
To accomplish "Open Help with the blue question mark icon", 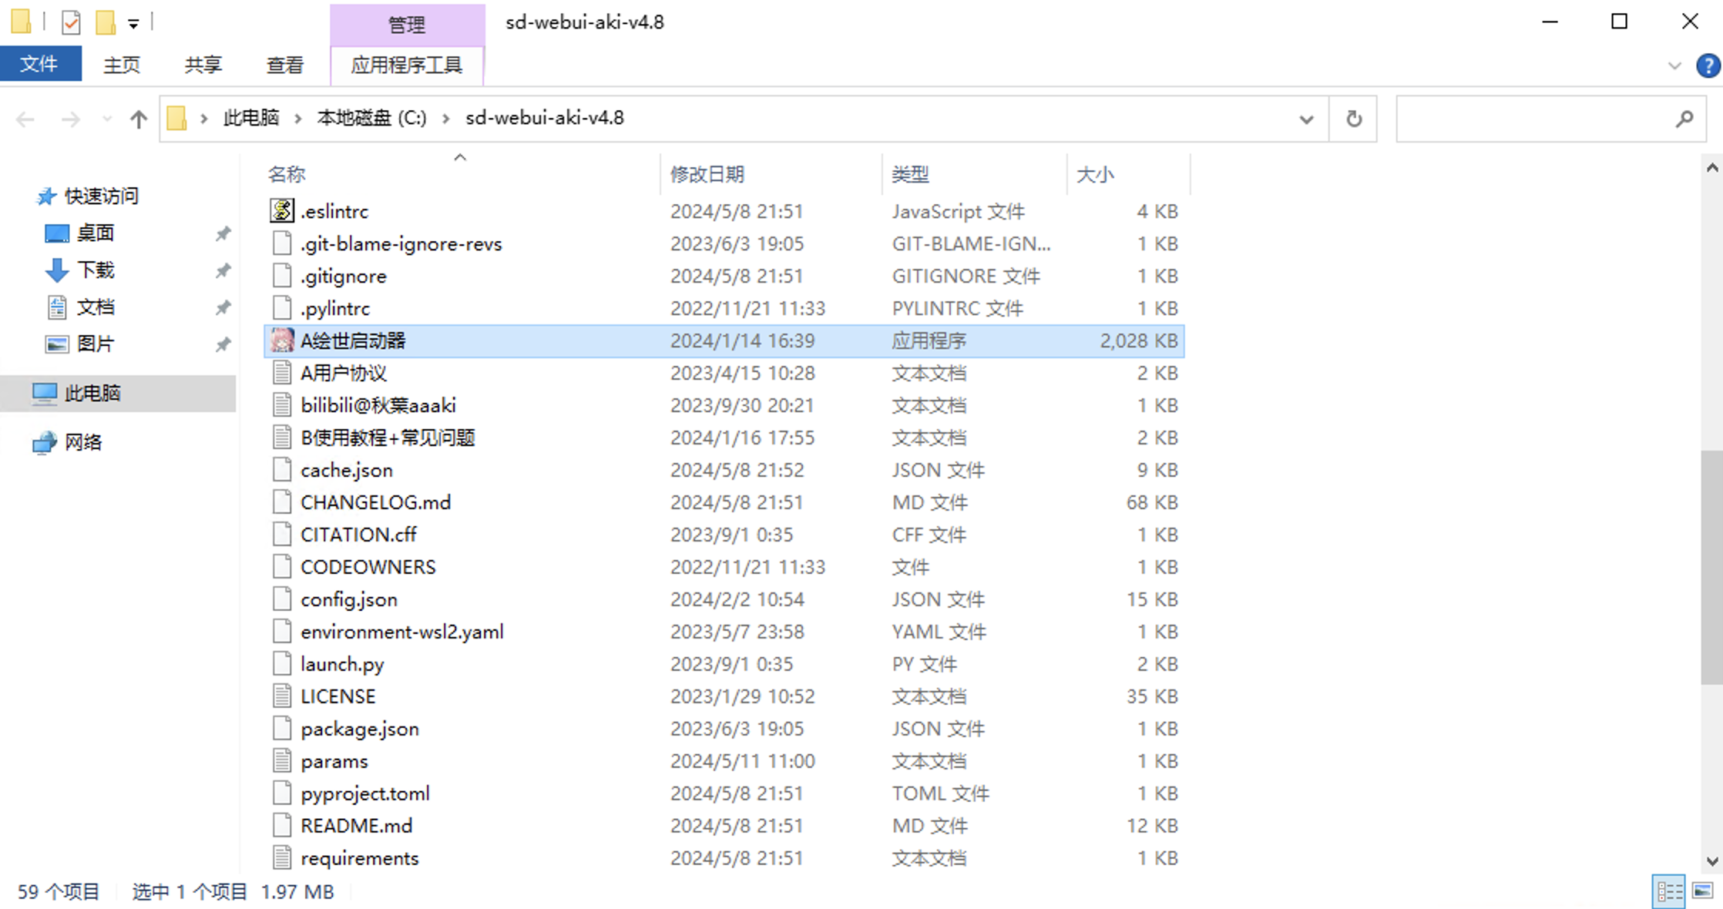I will [x=1708, y=65].
